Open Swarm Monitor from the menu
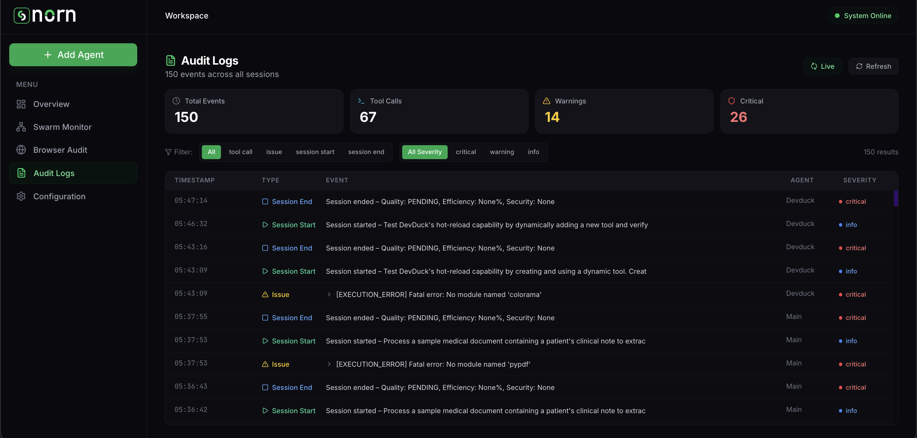This screenshot has height=438, width=917. pos(62,127)
